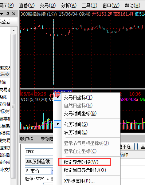Toggle 显示节气月相坐标线(J)
Image resolution: width=145 pixels, height=185 pixels.
(86, 143)
